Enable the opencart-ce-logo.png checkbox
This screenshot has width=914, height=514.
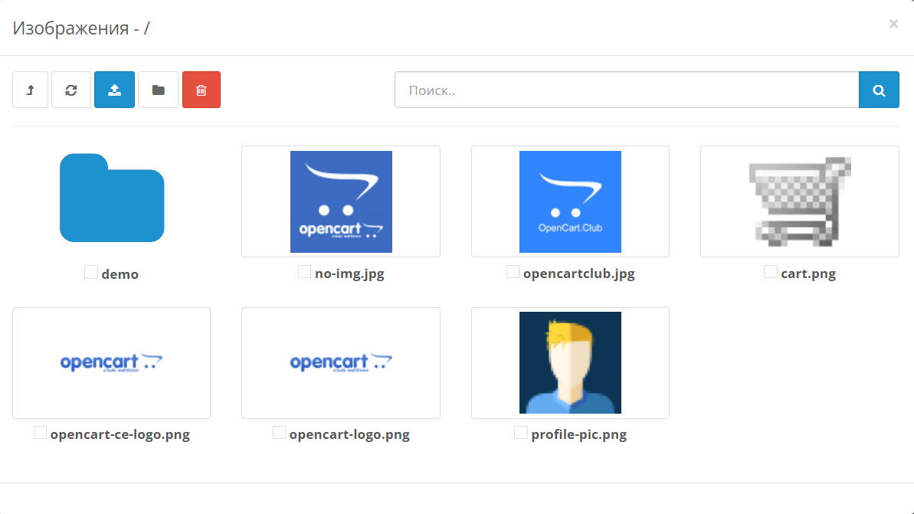tap(41, 433)
